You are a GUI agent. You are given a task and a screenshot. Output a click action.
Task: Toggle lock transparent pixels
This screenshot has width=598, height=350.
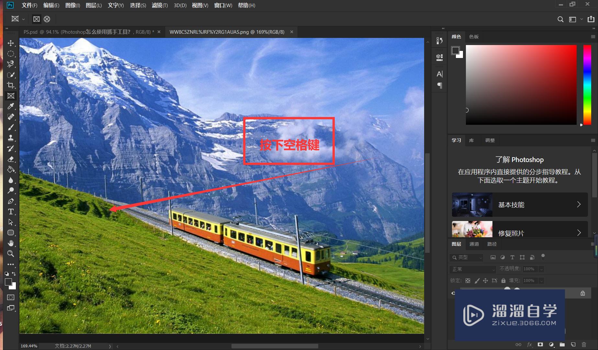pyautogui.click(x=468, y=281)
